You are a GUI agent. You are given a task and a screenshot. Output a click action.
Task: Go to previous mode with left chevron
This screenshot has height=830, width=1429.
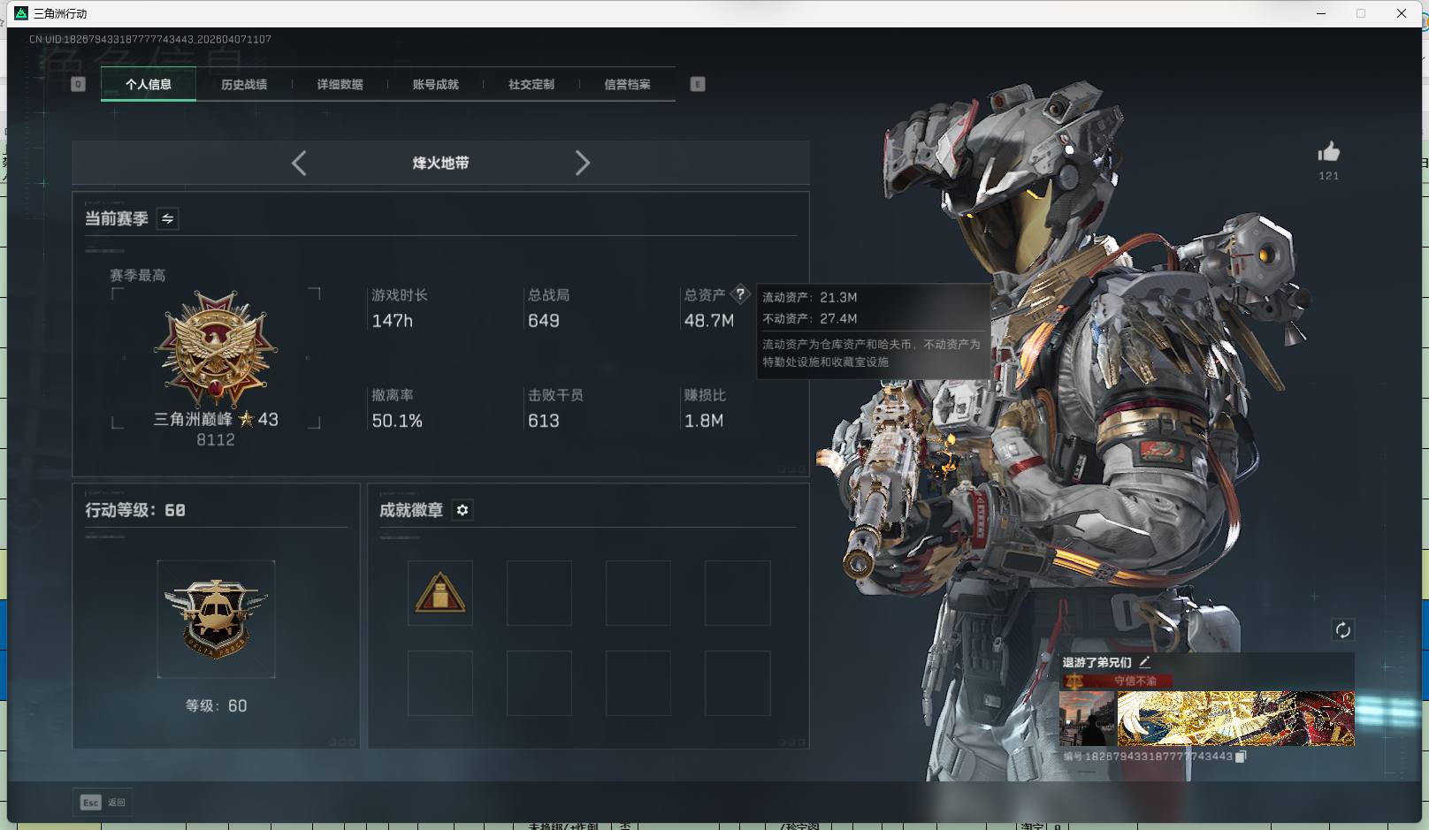point(299,163)
